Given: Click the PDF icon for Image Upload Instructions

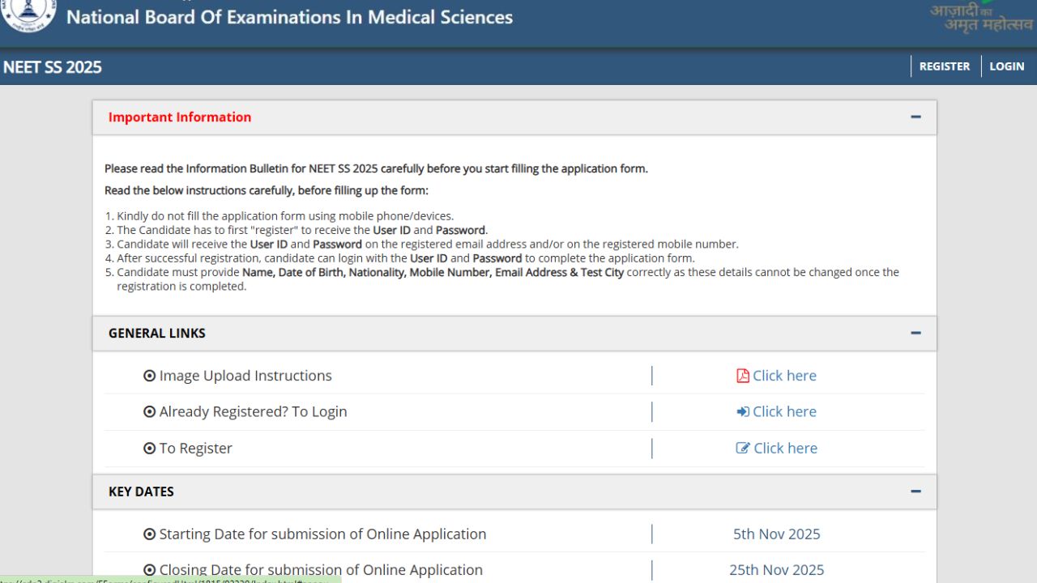Looking at the screenshot, I should click(742, 376).
